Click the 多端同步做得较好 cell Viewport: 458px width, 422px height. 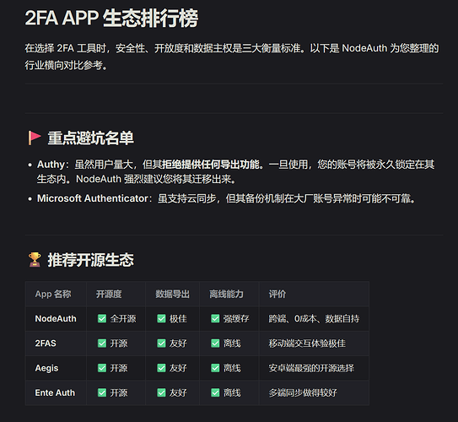pyautogui.click(x=314, y=392)
